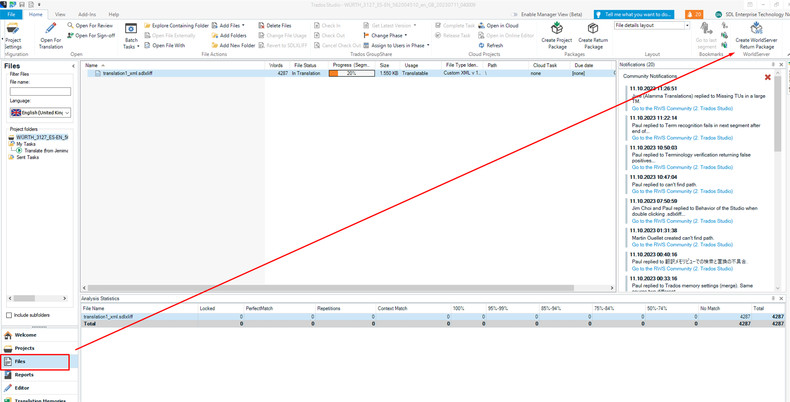
Task: Click Create Return Package
Action: click(593, 36)
